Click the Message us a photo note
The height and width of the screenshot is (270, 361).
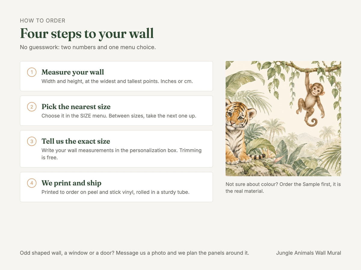[134, 253]
